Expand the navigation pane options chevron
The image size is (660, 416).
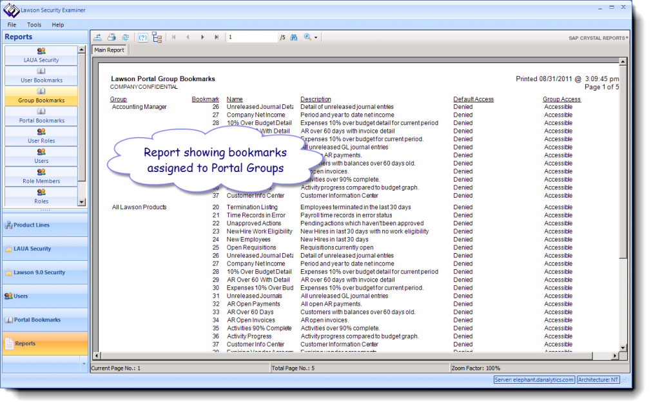84,364
